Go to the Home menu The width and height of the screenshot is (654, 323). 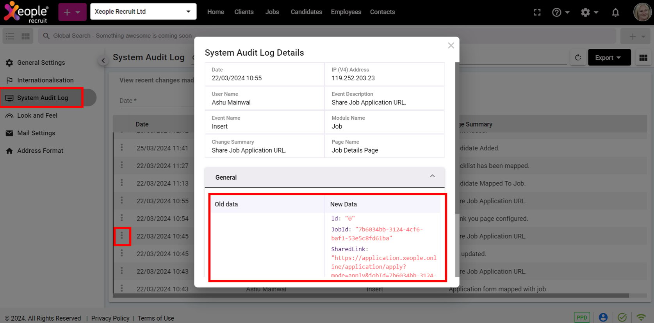pyautogui.click(x=216, y=12)
